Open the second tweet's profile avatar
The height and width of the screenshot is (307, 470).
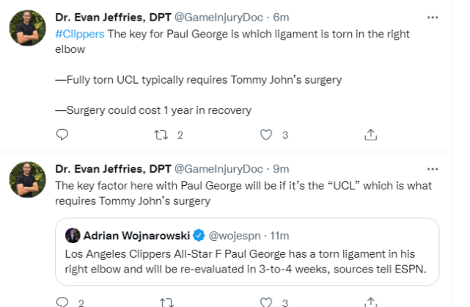[x=27, y=181]
